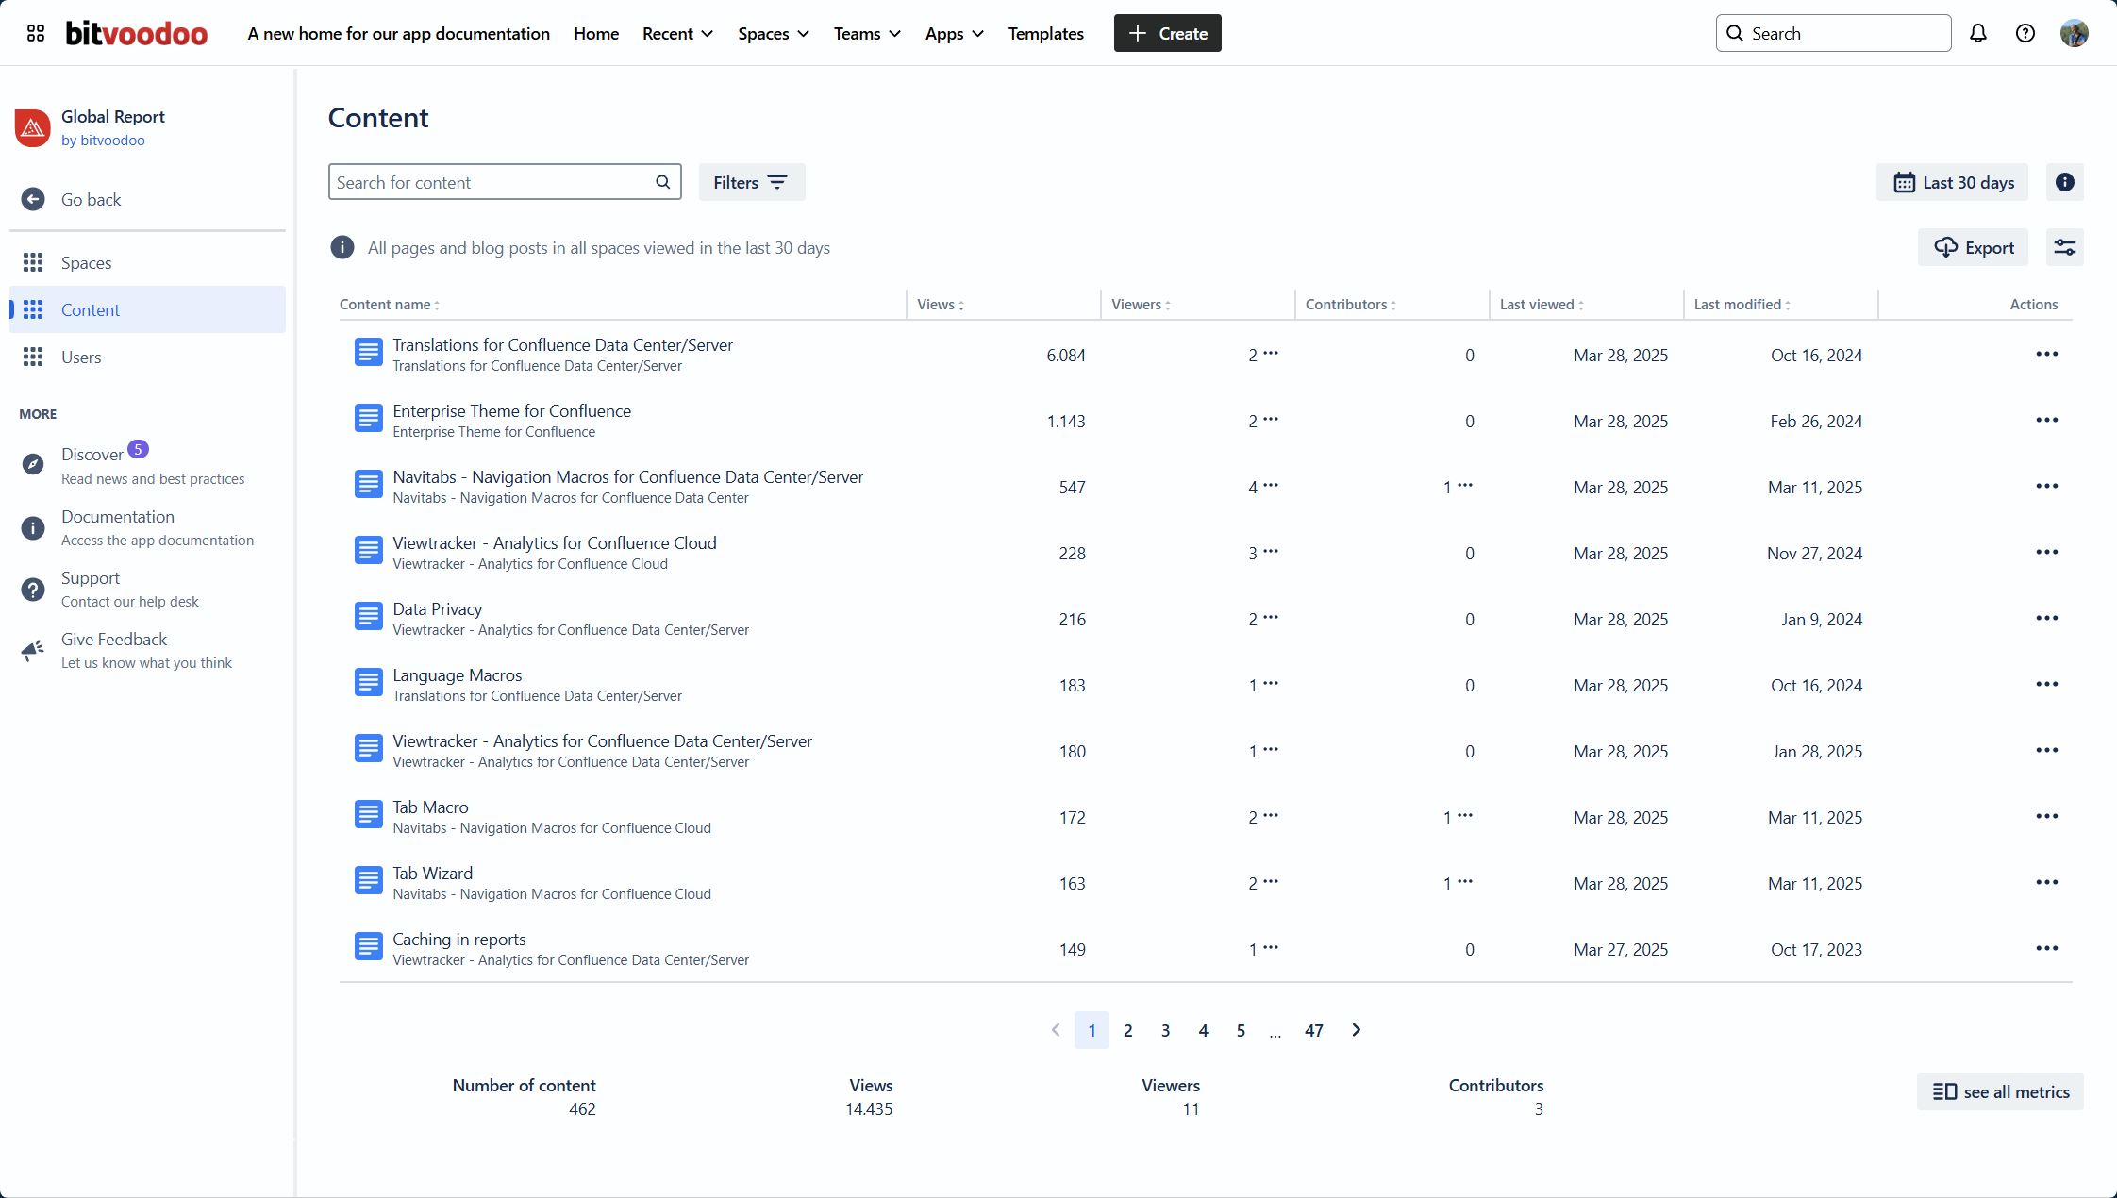Image resolution: width=2117 pixels, height=1198 pixels.
Task: Click the search magnifier in content search
Action: (x=663, y=182)
